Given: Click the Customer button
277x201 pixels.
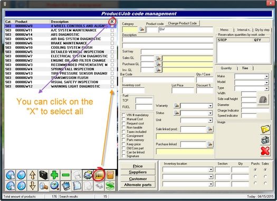Looking at the screenshot, I should (138, 178).
